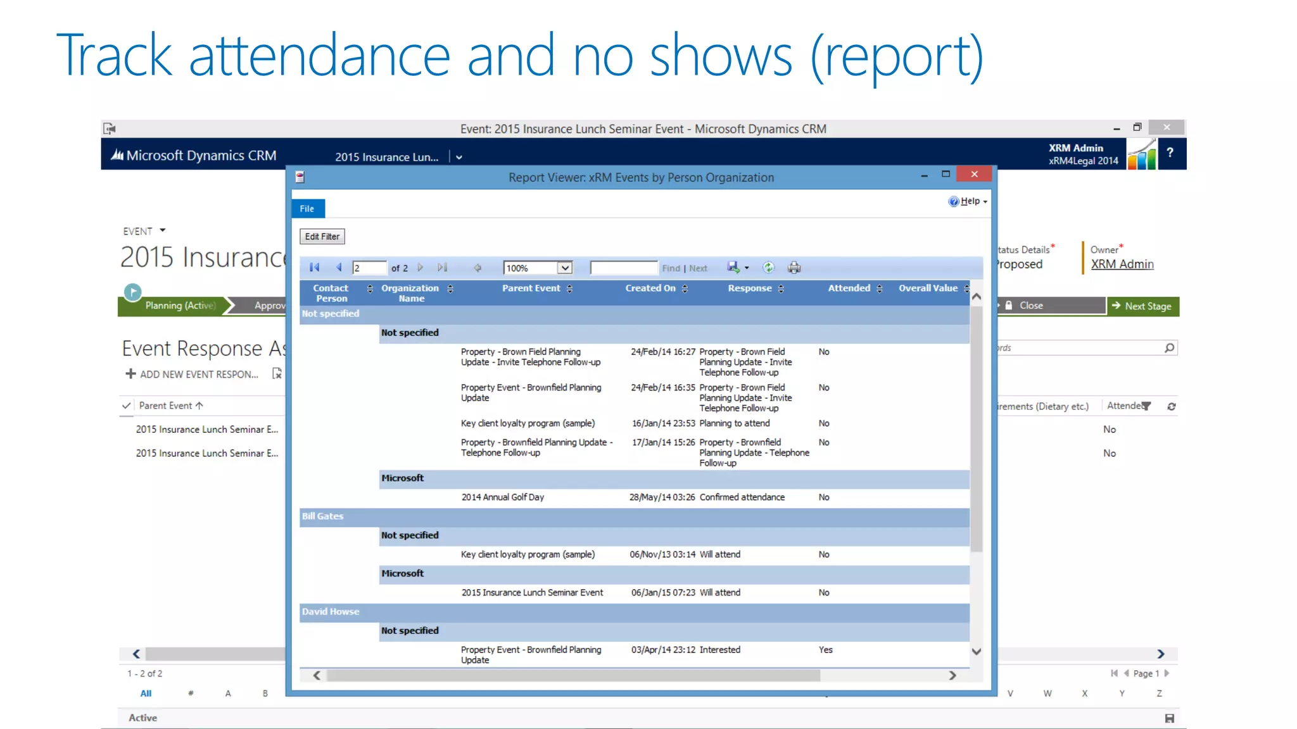Click the report horizontal scrollbar thumb
Viewport: 1297px width, 729px height.
tap(573, 675)
